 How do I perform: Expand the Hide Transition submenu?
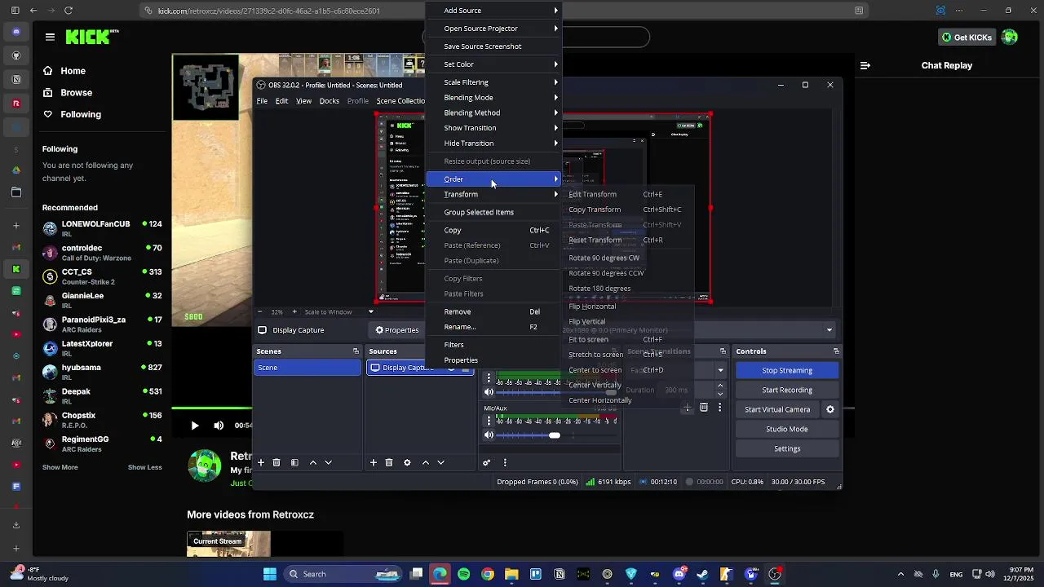point(493,143)
